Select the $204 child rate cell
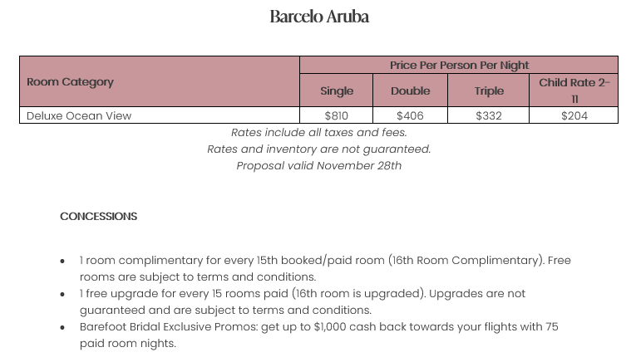This screenshot has width=631, height=362. pos(574,116)
